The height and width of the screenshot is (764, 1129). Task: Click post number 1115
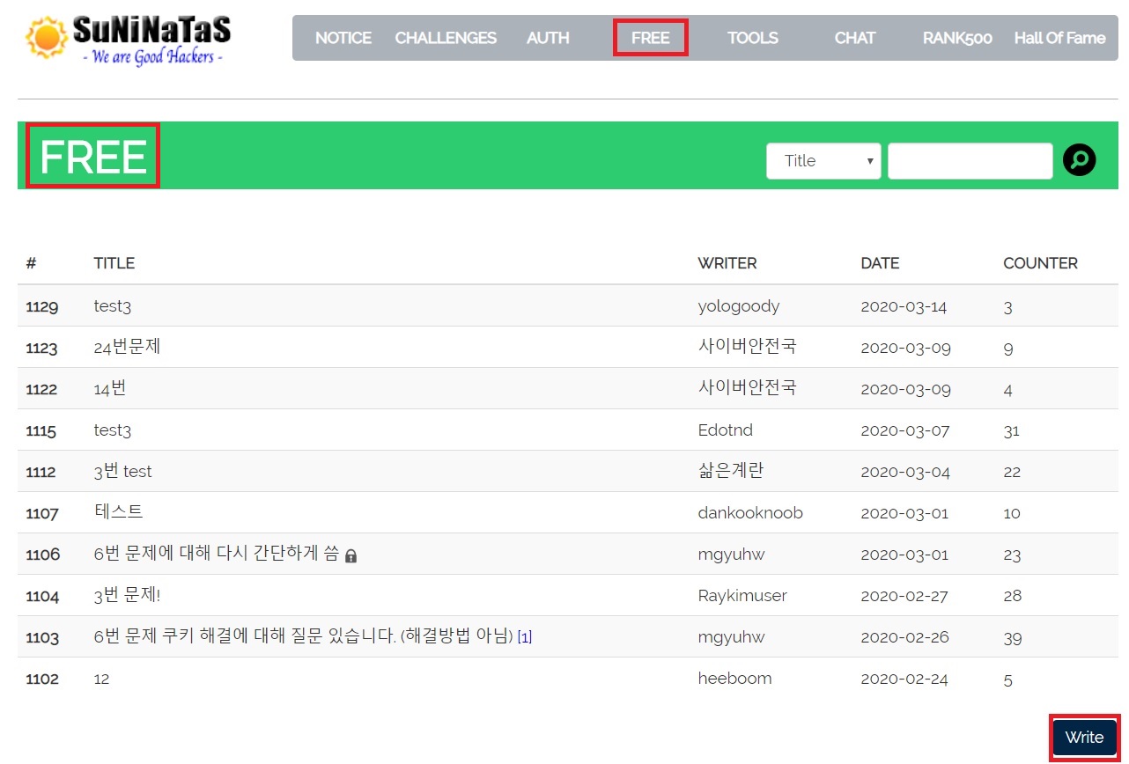point(41,431)
